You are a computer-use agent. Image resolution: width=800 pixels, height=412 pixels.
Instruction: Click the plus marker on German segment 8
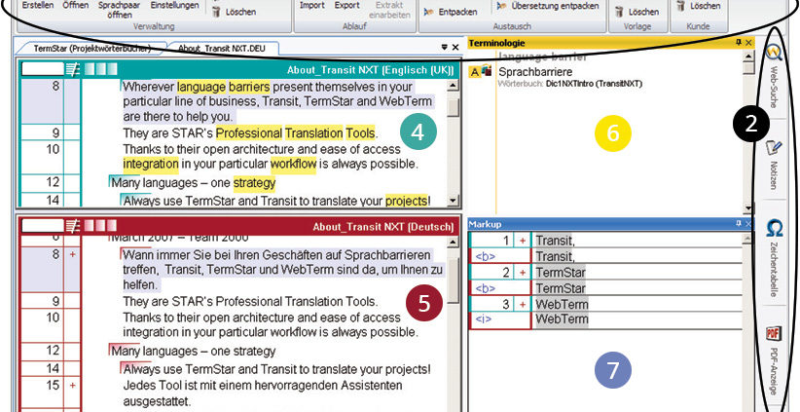72,254
